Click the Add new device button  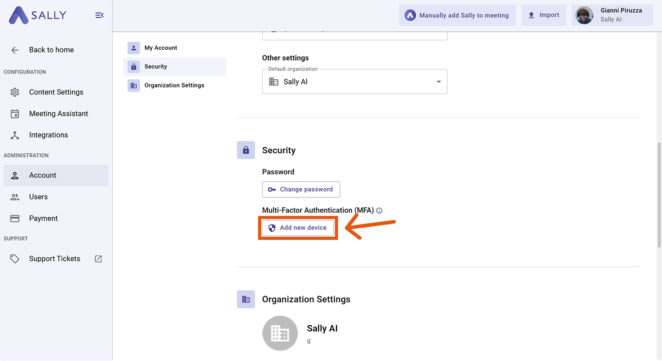coord(298,228)
